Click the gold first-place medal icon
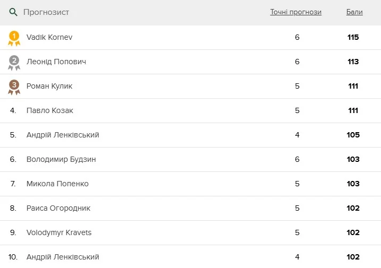The height and width of the screenshot is (268, 381). [x=14, y=38]
